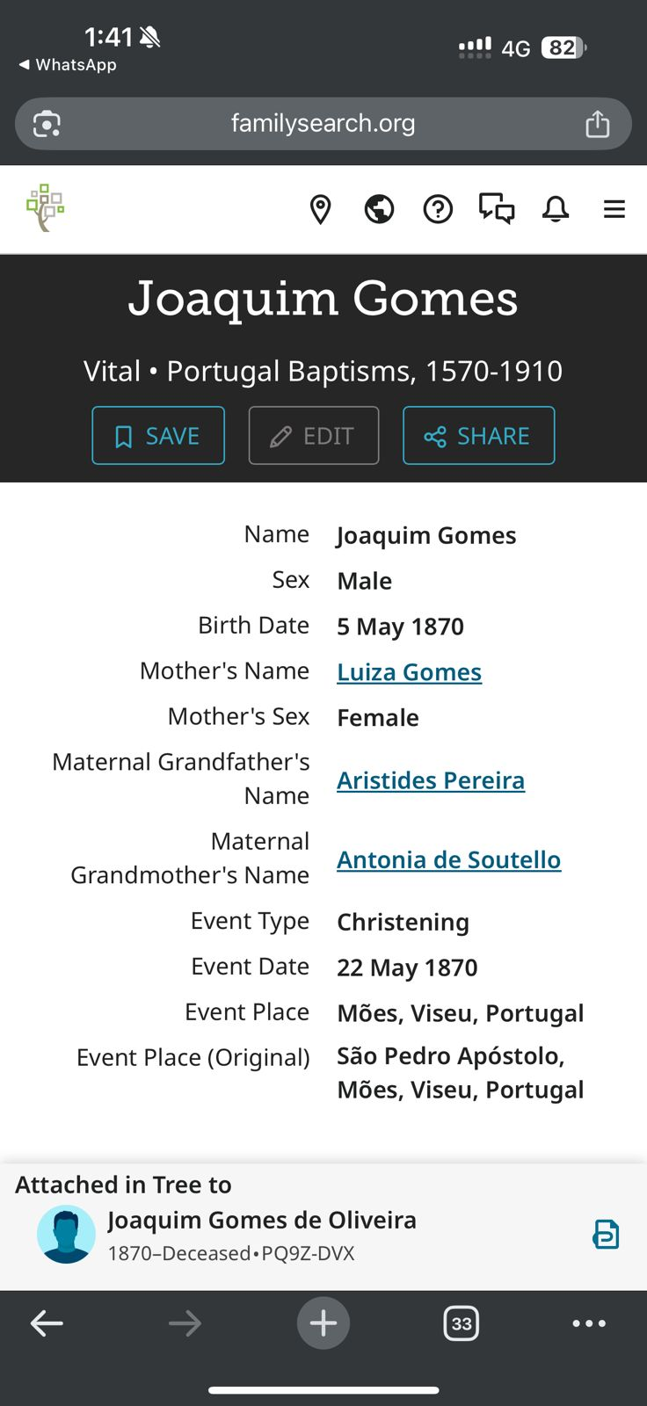Open the chat messages icon
Screen dimensions: 647x1406
[497, 209]
